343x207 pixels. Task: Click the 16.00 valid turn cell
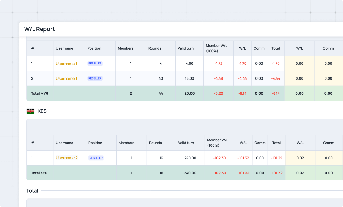189,78
